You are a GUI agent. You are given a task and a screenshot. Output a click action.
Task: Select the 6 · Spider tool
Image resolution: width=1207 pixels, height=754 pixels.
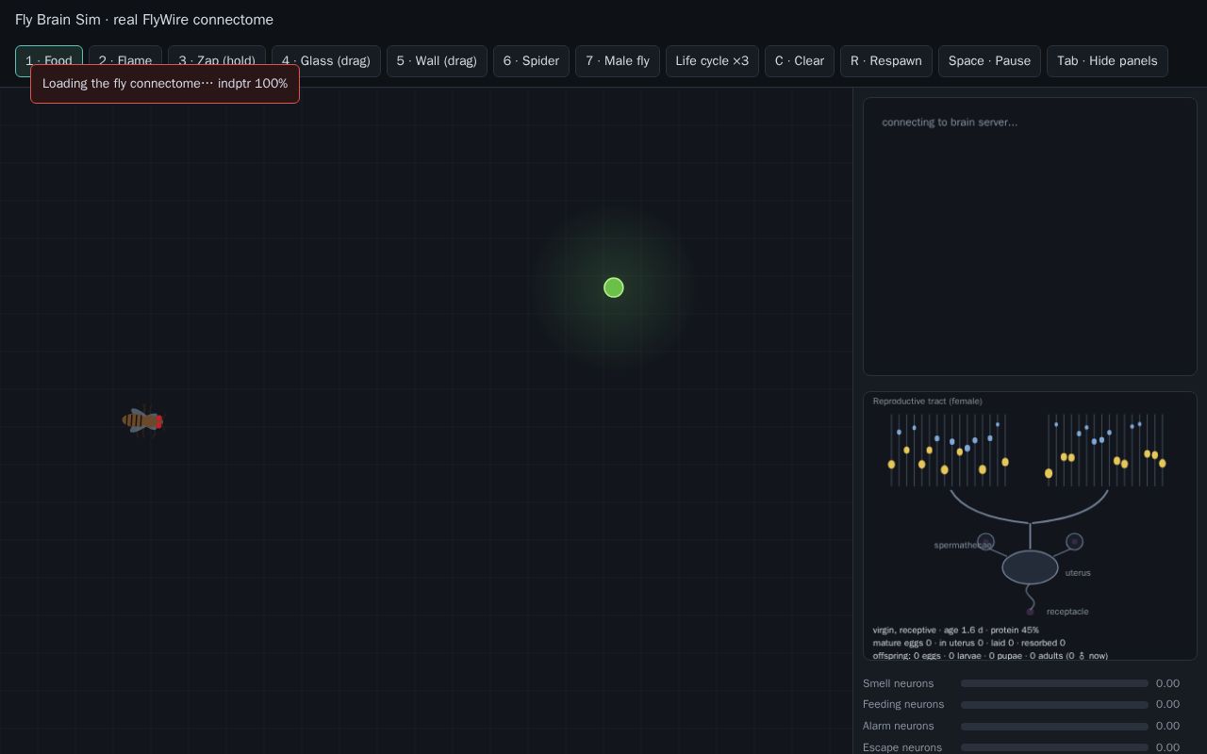(x=531, y=61)
